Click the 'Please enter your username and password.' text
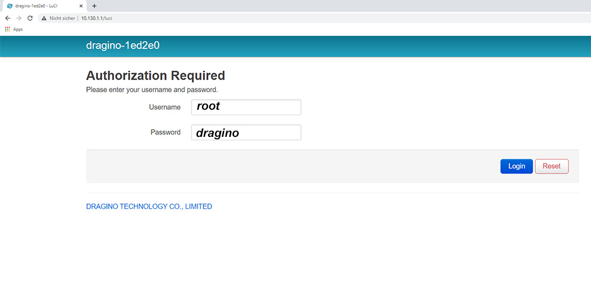 pyautogui.click(x=152, y=90)
